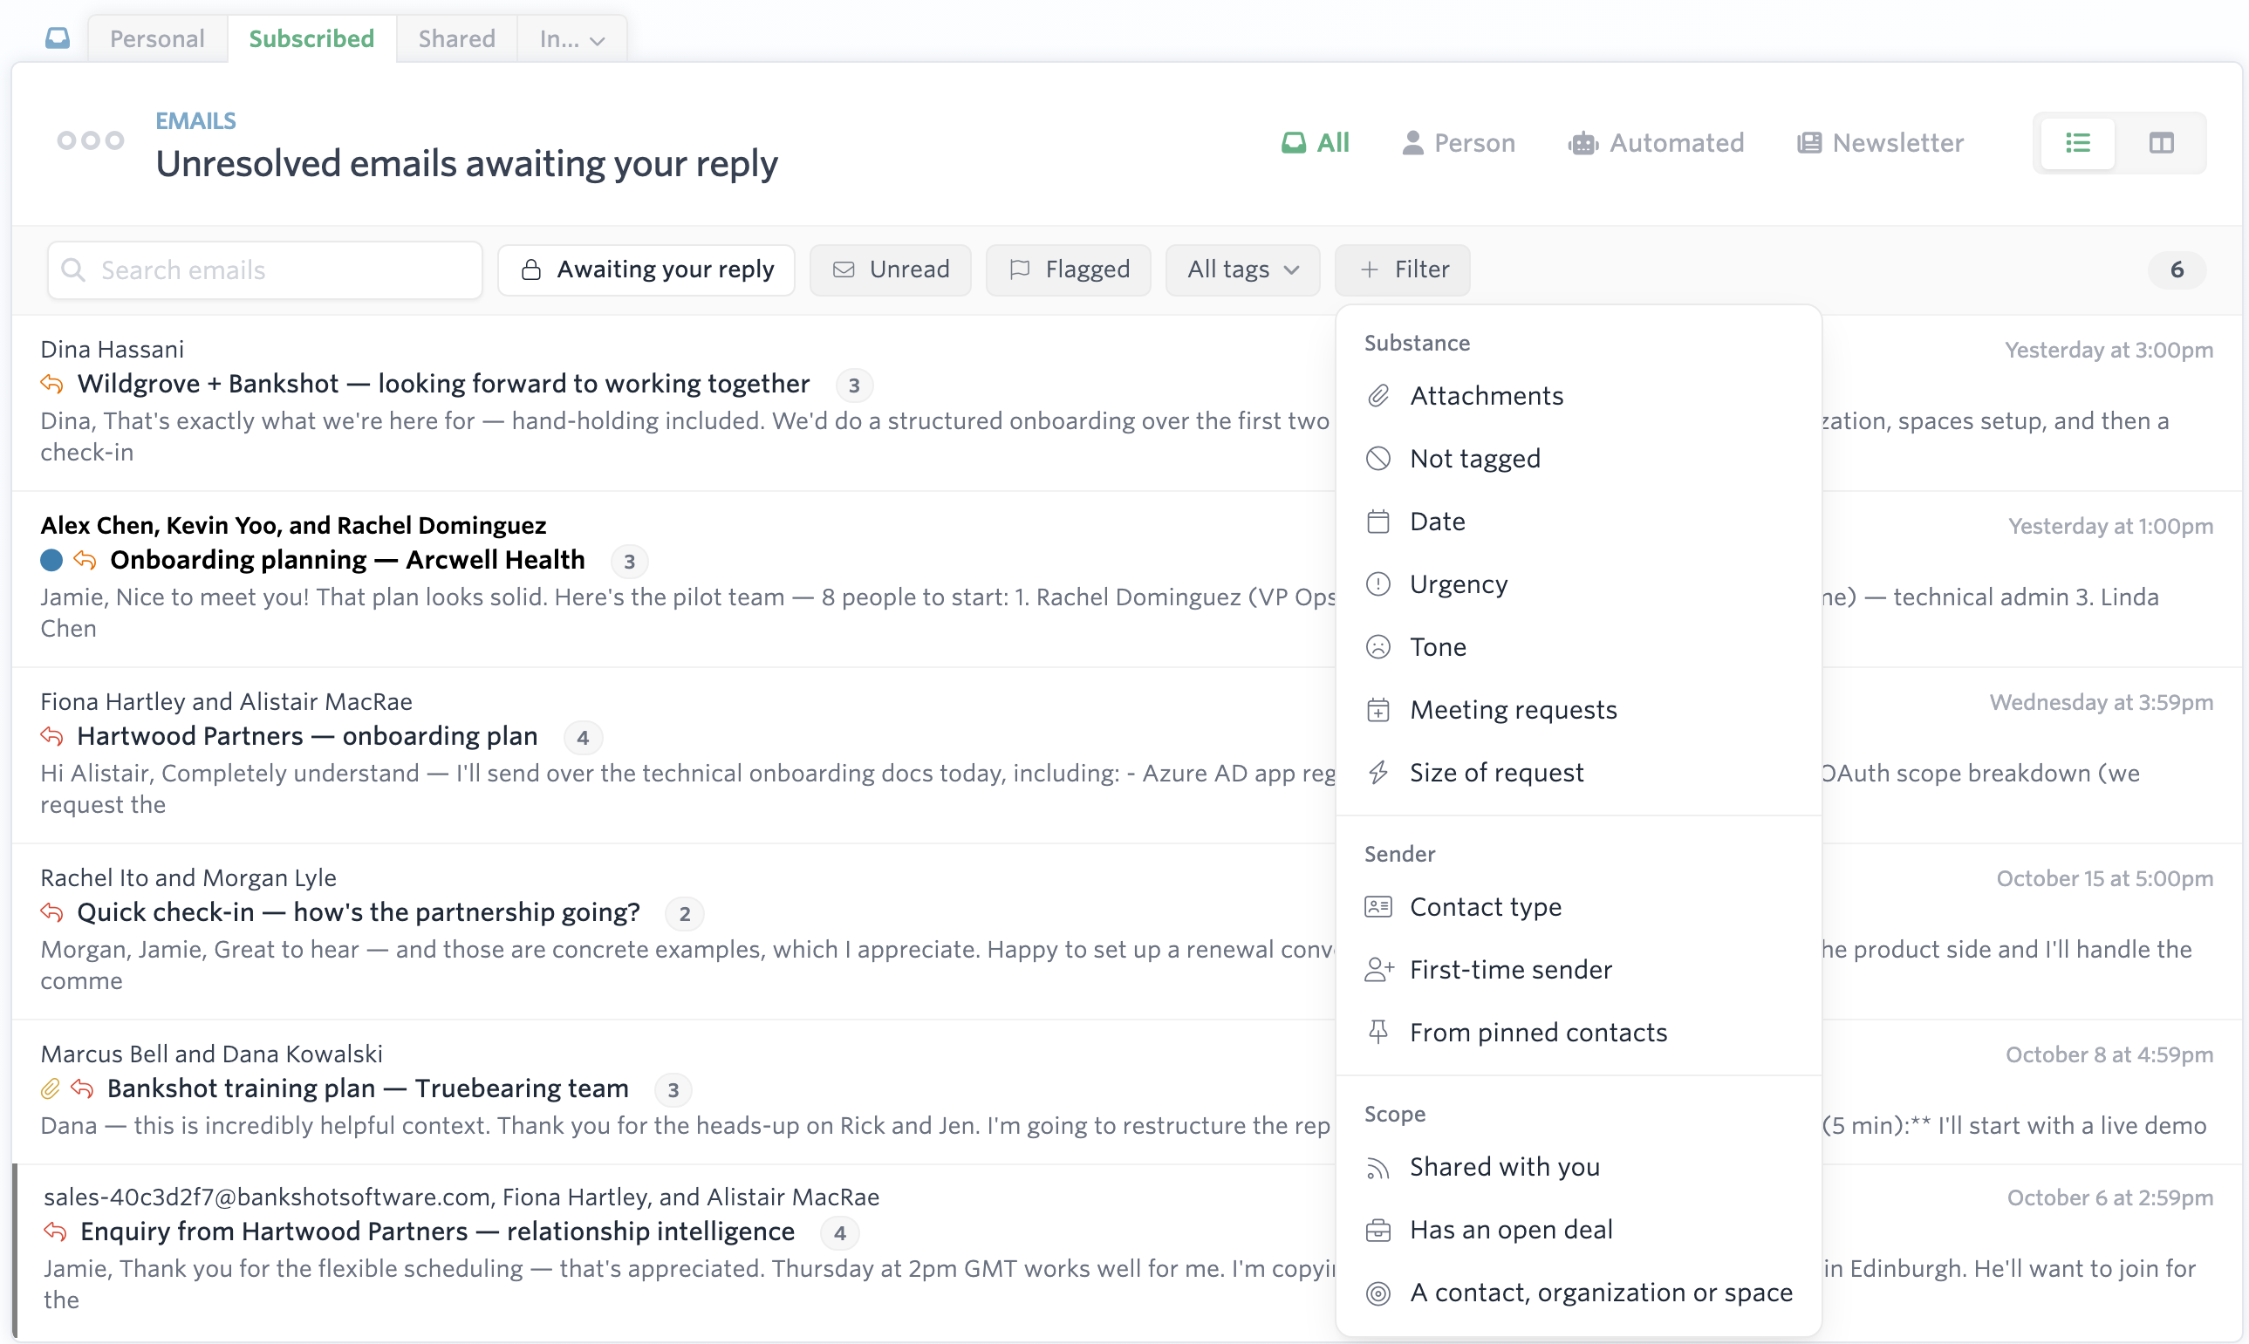The width and height of the screenshot is (2249, 1344).
Task: Choose Urgency filter option
Action: tap(1579, 584)
